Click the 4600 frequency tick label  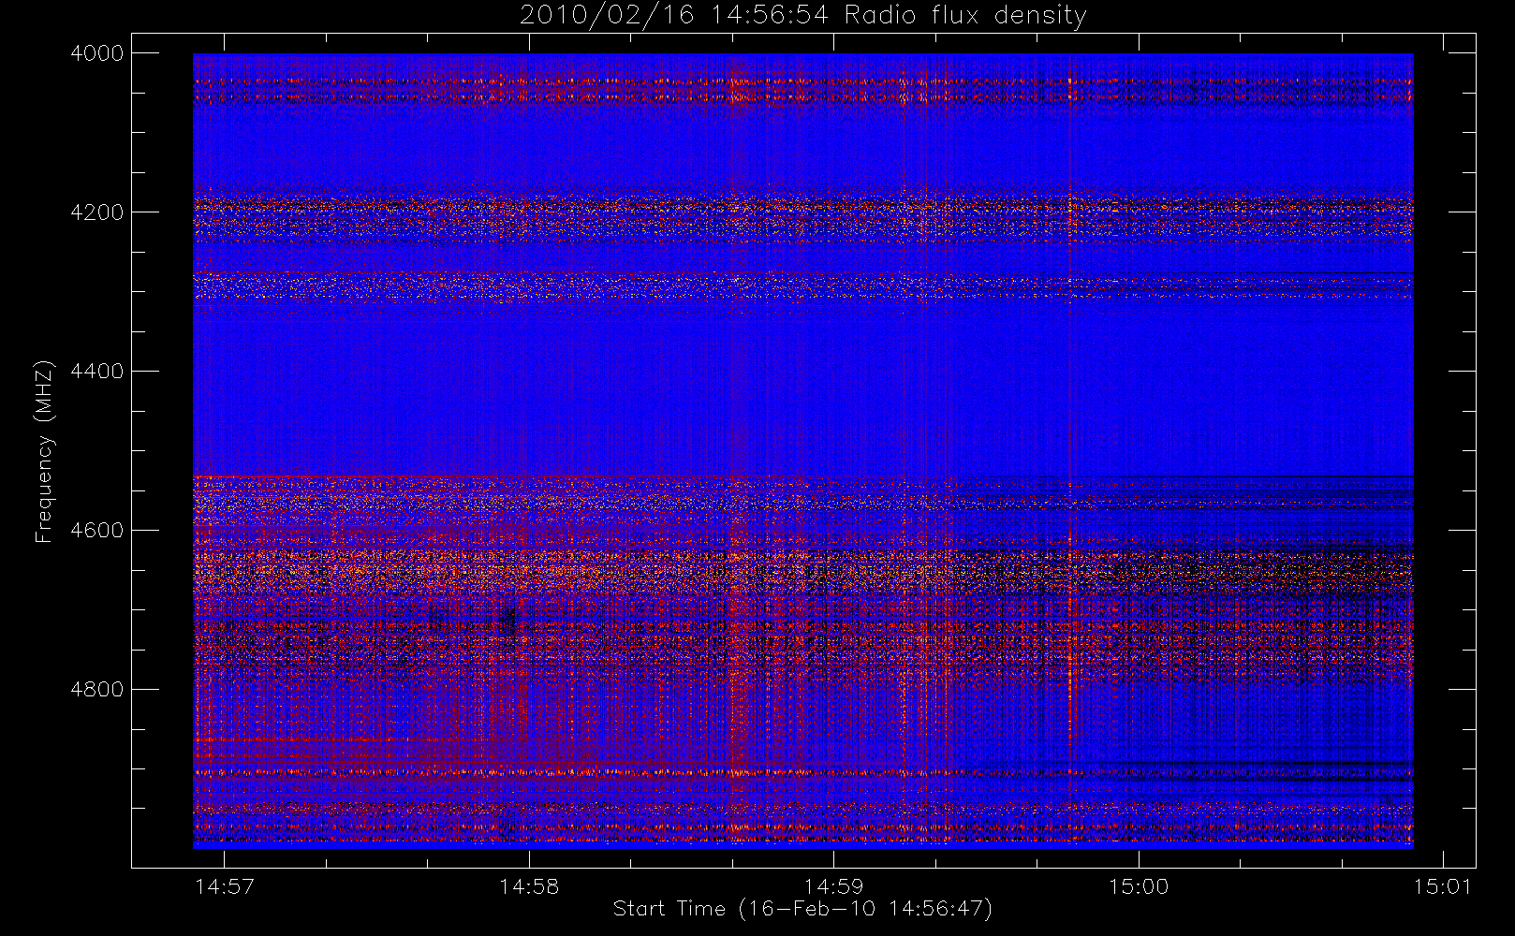click(97, 531)
